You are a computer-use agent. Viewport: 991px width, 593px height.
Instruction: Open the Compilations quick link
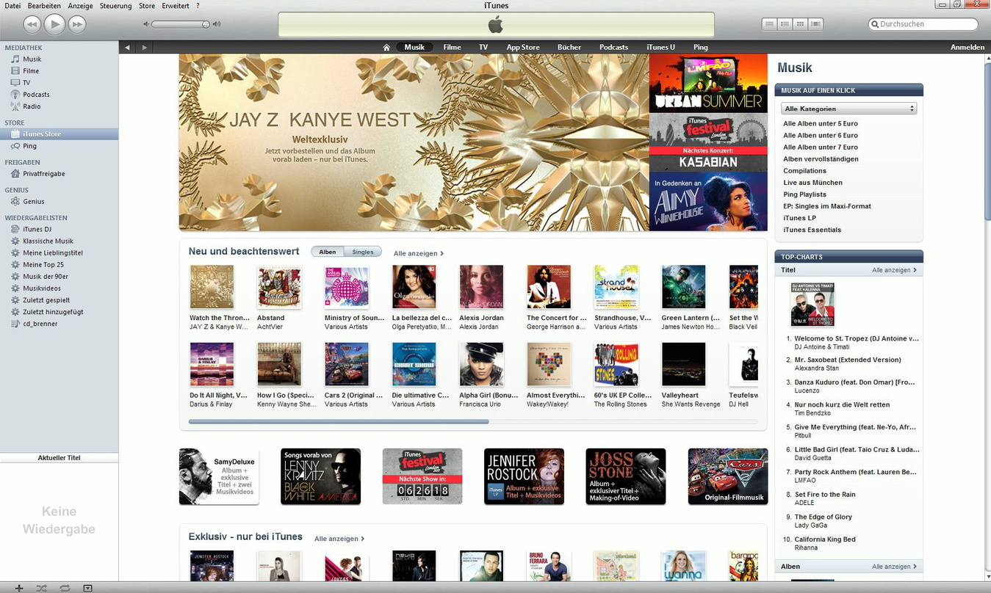[804, 171]
